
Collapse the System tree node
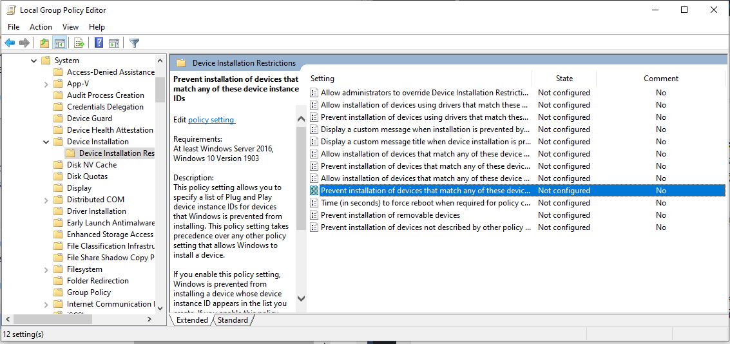click(34, 61)
